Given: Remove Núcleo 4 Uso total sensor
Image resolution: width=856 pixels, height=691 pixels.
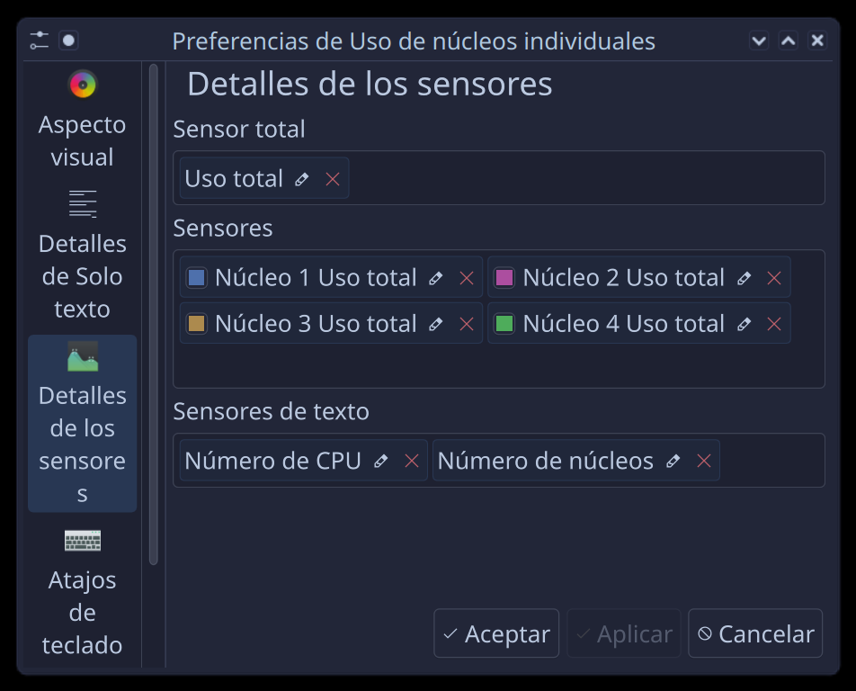Looking at the screenshot, I should [774, 324].
